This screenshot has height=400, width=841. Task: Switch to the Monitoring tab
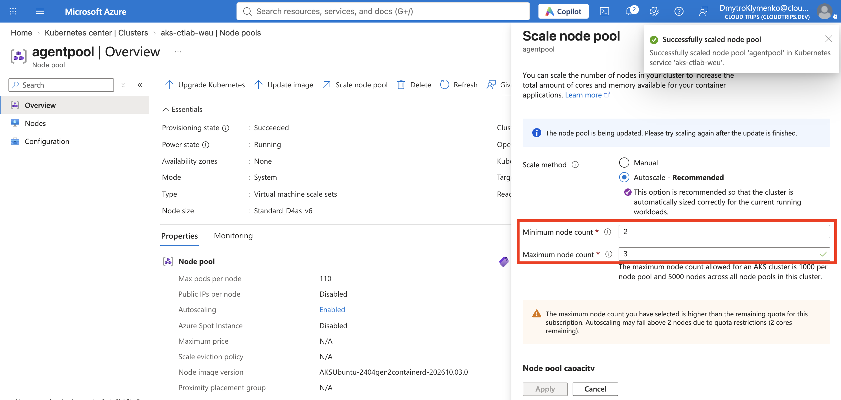coord(233,236)
